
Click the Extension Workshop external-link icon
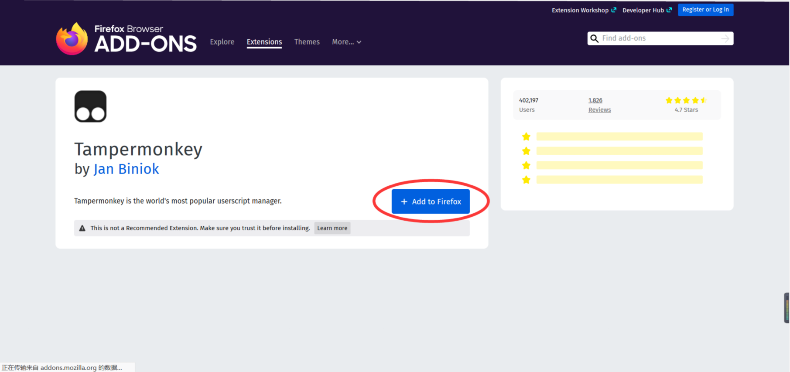tap(614, 10)
